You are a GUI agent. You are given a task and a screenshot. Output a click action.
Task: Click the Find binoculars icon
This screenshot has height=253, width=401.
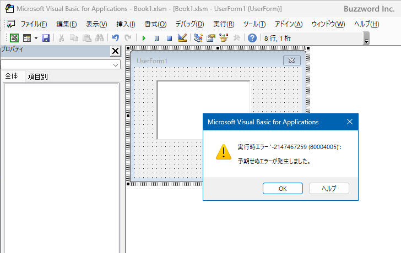click(100, 38)
